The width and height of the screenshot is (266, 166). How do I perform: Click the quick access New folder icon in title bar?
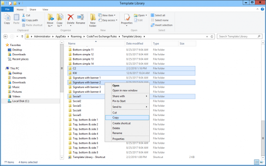pyautogui.click(x=15, y=3)
